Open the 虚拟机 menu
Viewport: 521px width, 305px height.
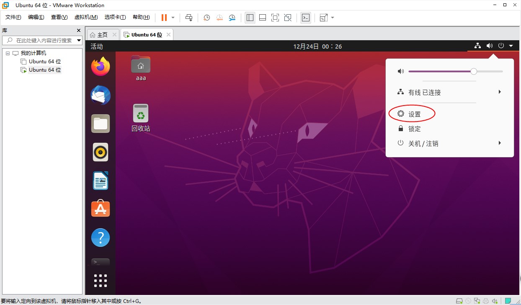85,17
